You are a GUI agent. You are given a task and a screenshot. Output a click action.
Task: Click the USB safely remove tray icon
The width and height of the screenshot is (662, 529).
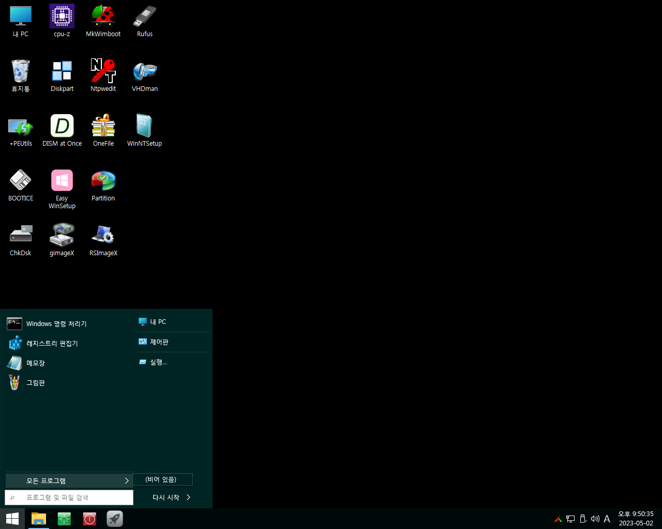click(x=583, y=519)
